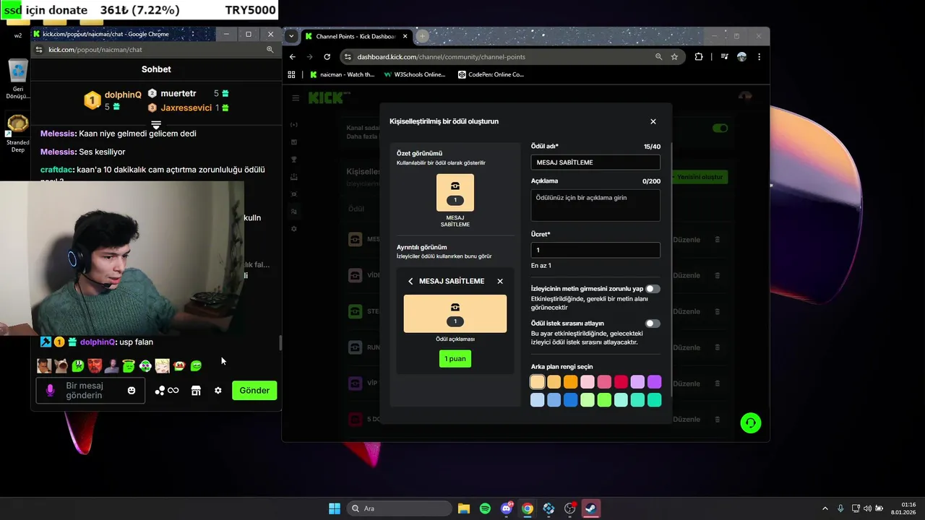Select the Channel Points browser tab
Screen dimensions: 925x520
click(x=356, y=36)
